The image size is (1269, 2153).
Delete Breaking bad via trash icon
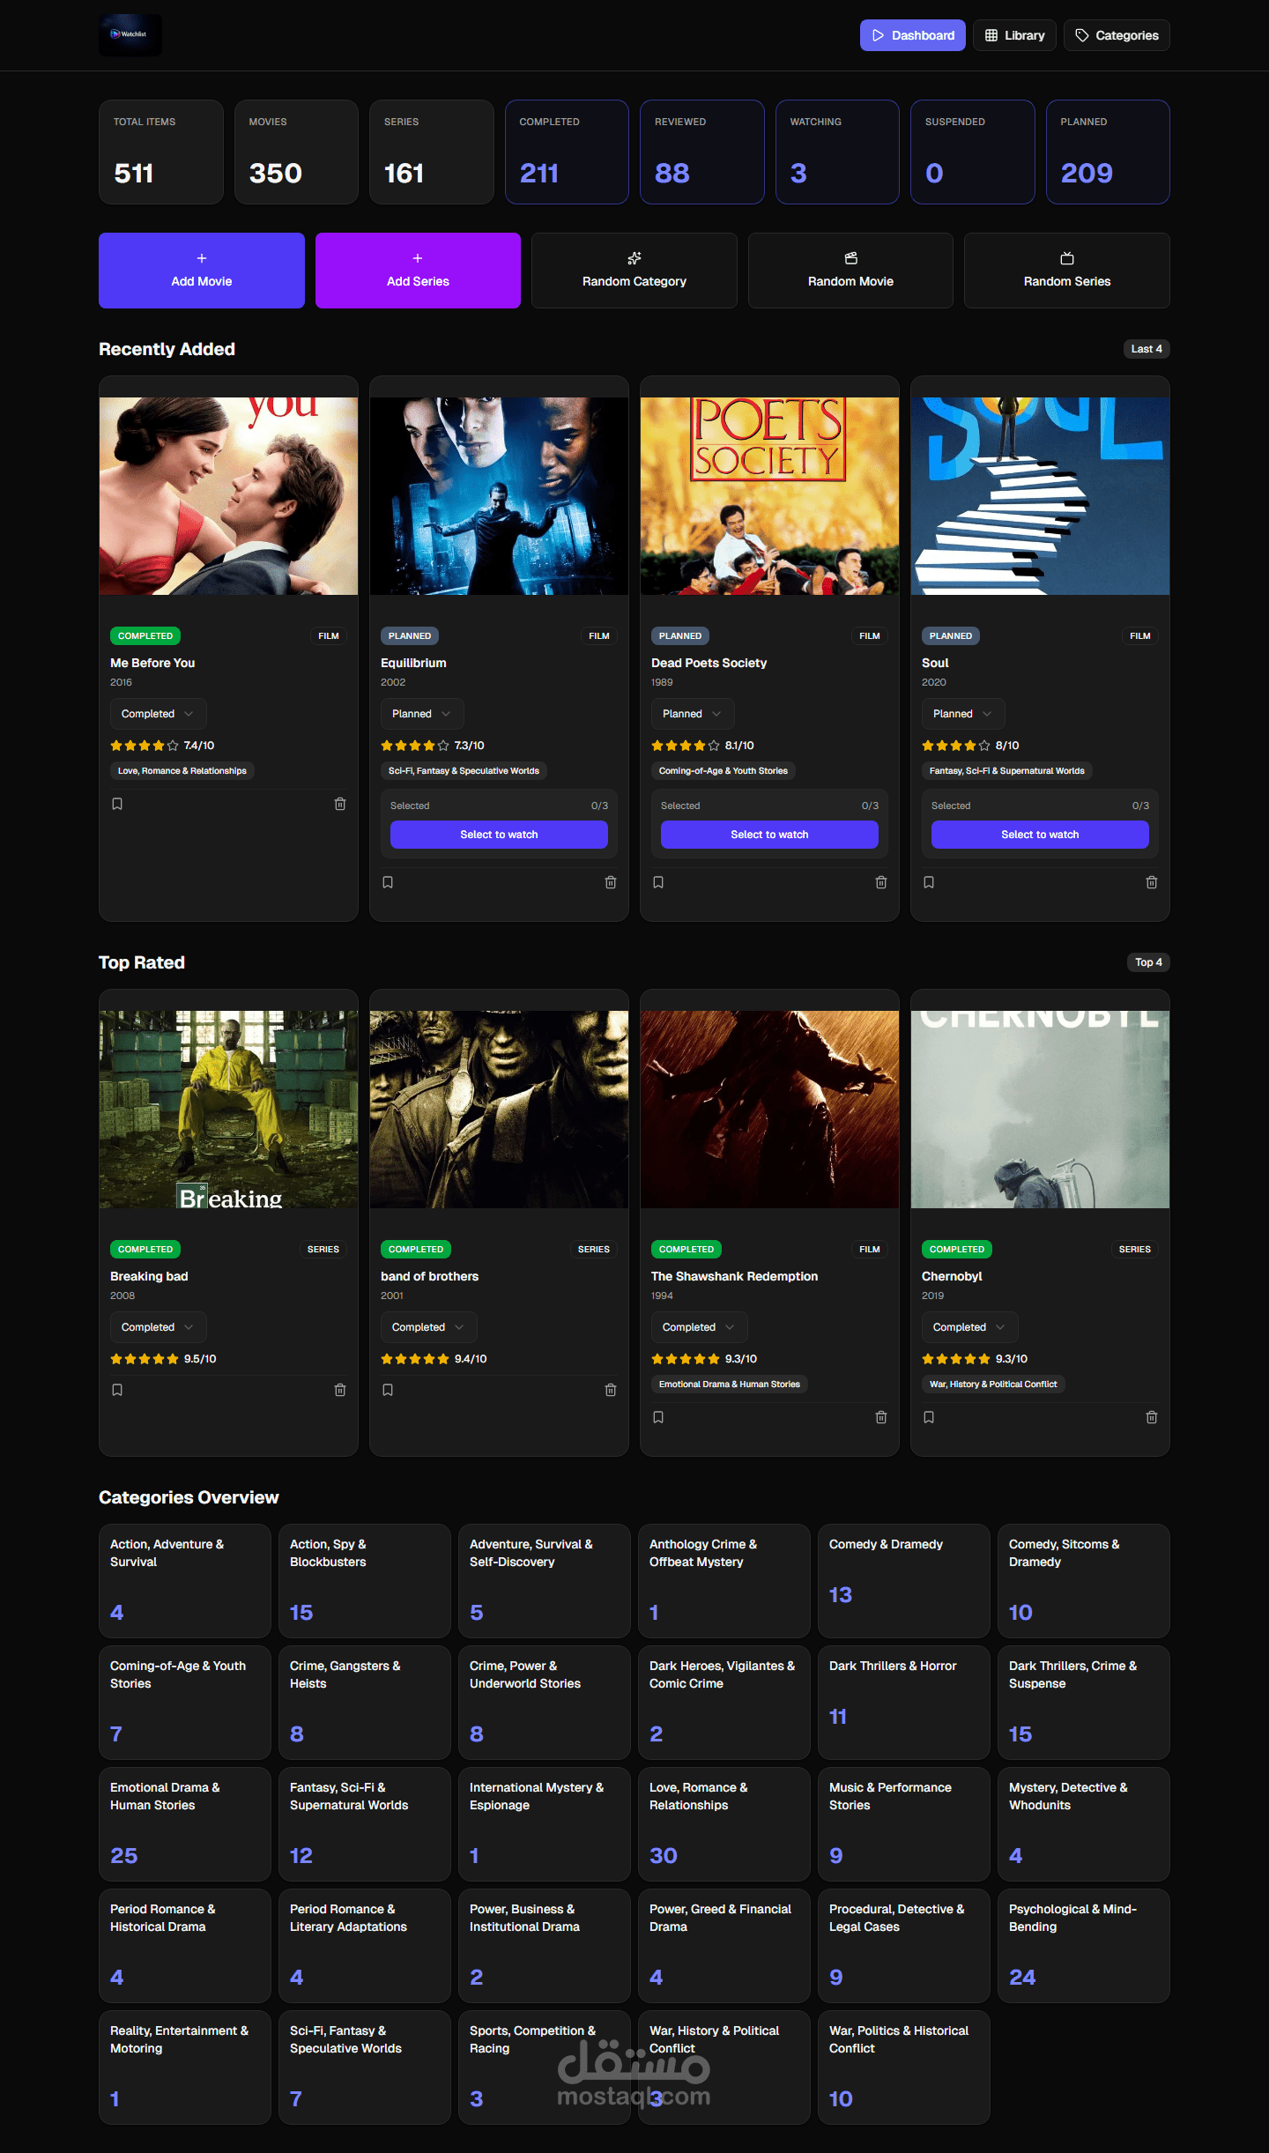click(x=340, y=1390)
